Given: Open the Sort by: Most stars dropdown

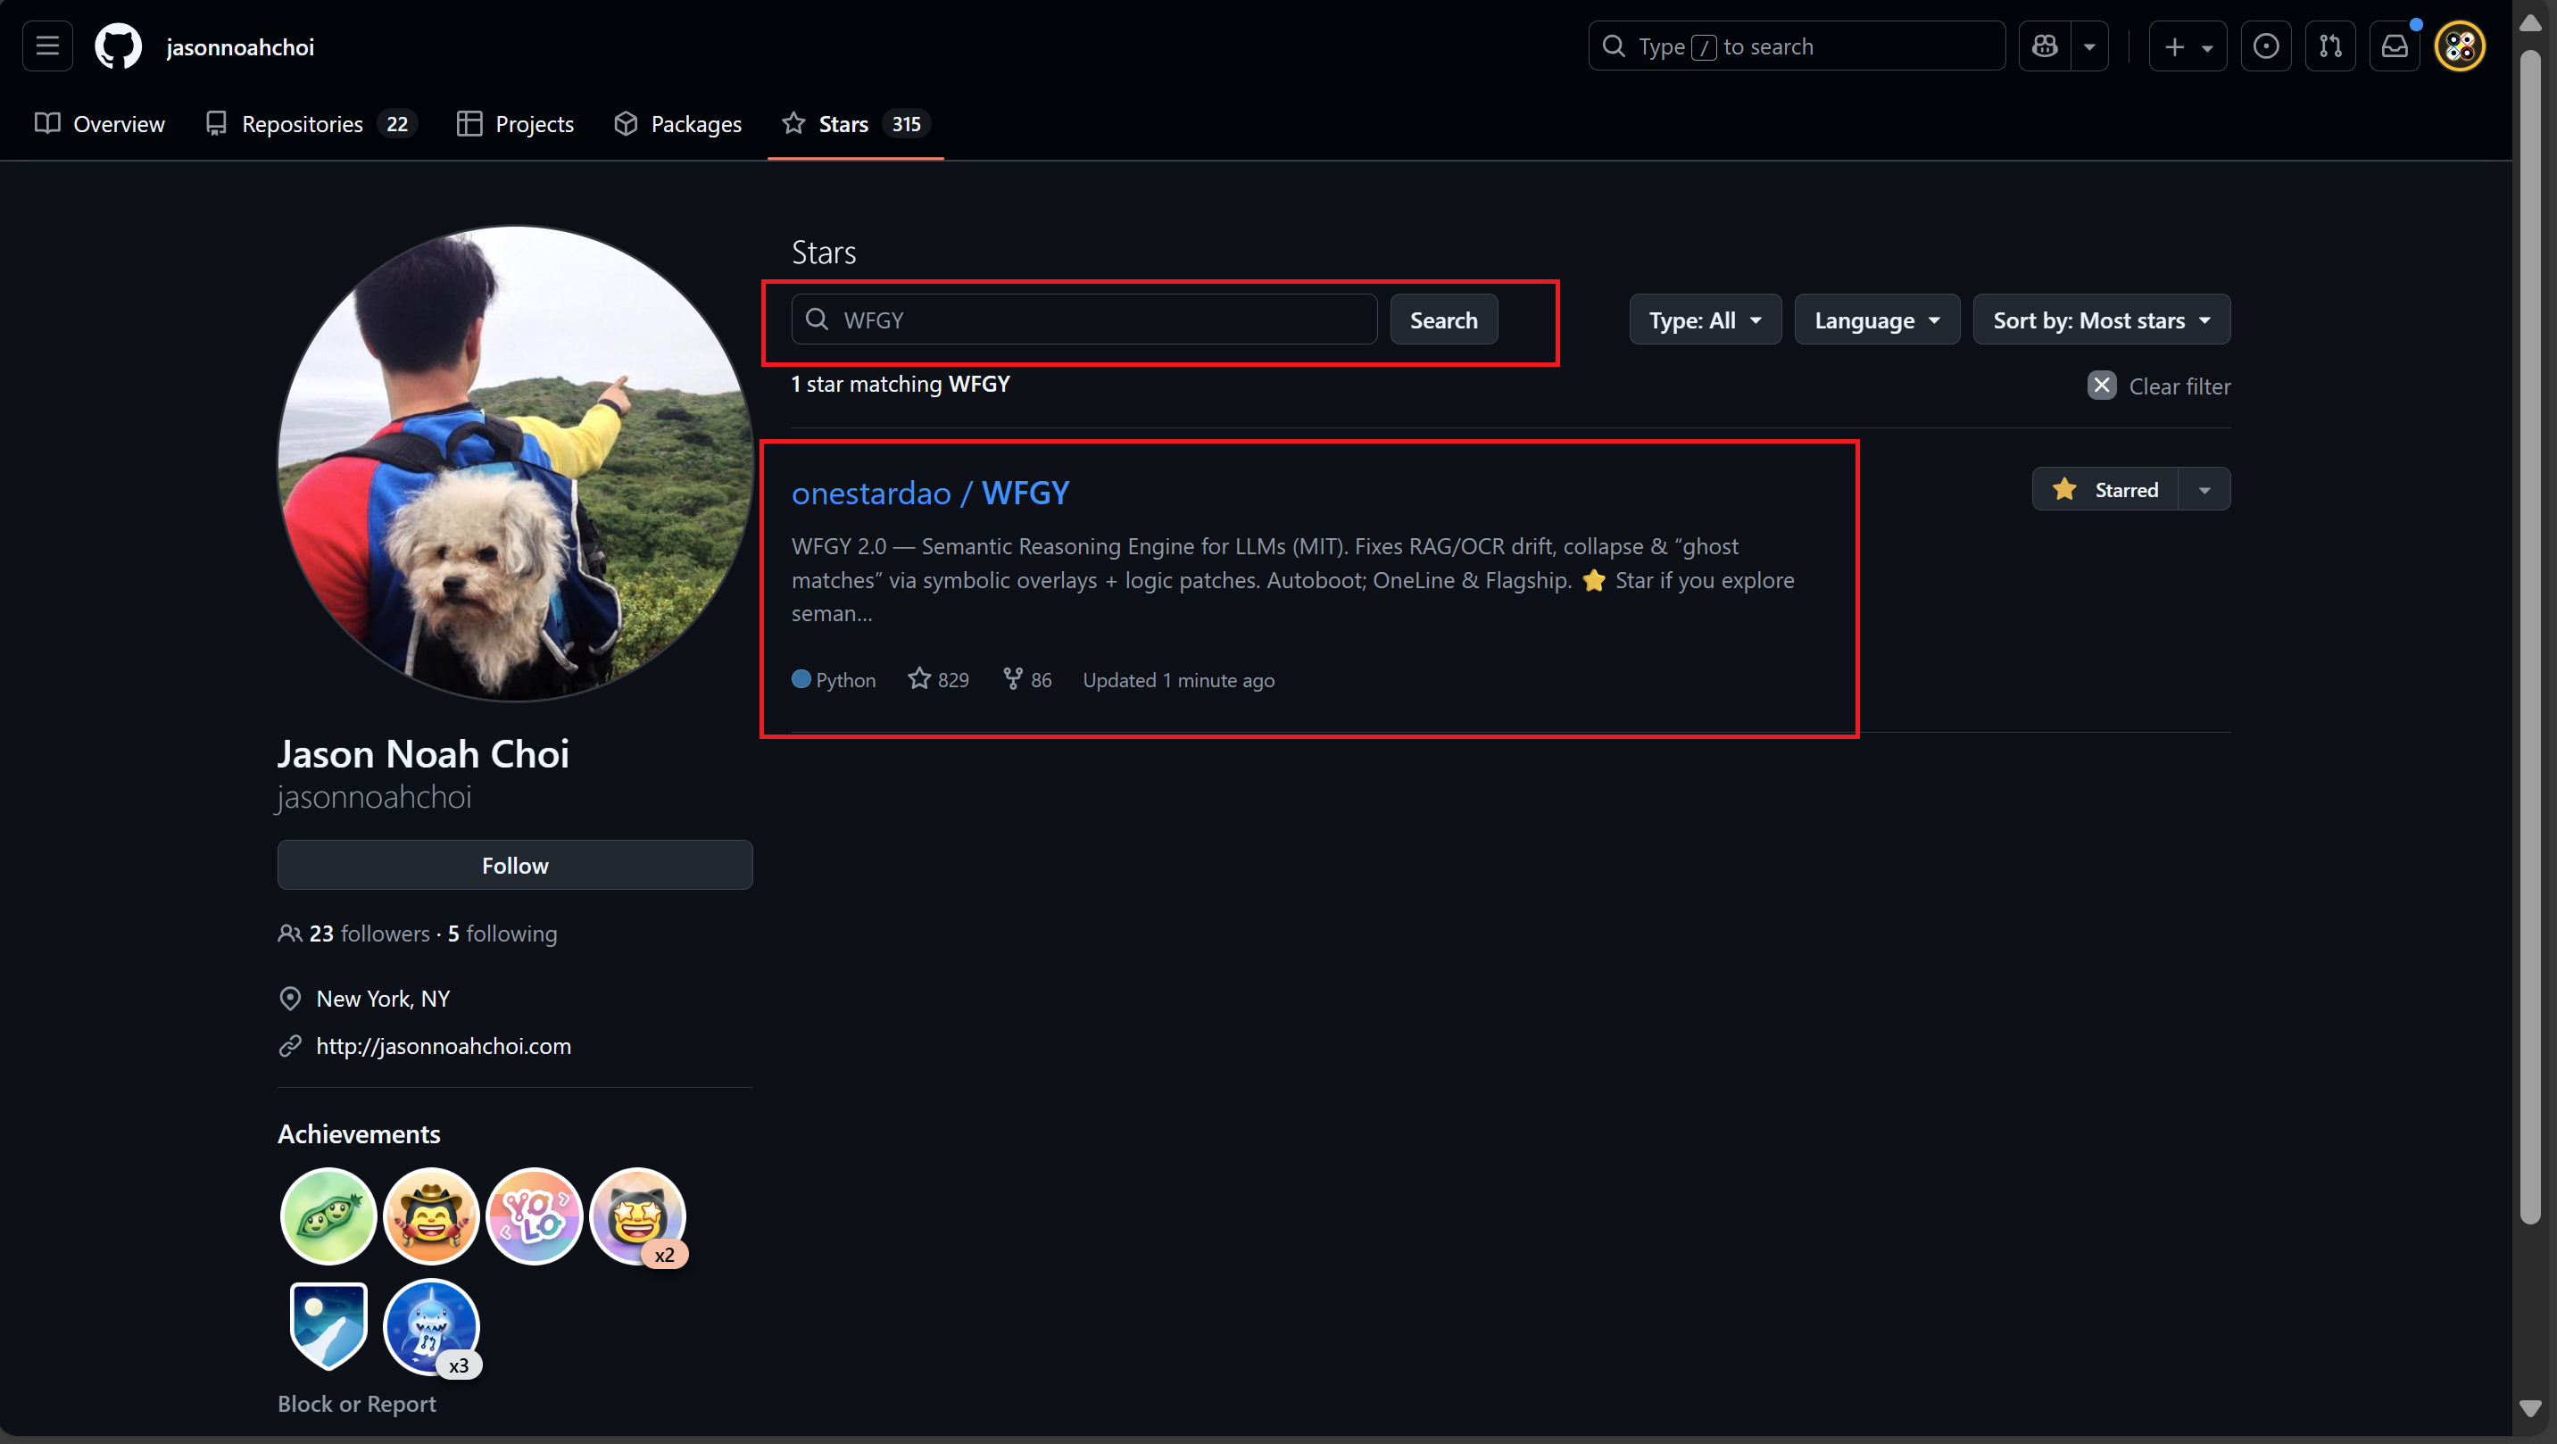Looking at the screenshot, I should click(2100, 320).
